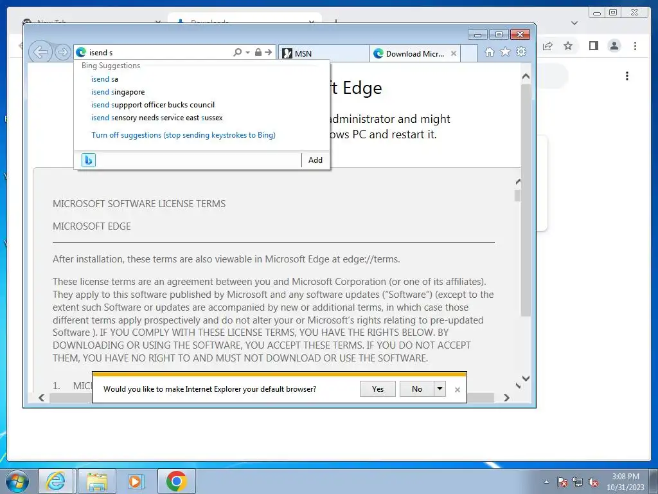Image resolution: width=658 pixels, height=494 pixels.
Task: Open Favorites star in Internet Explorer
Action: coord(505,51)
